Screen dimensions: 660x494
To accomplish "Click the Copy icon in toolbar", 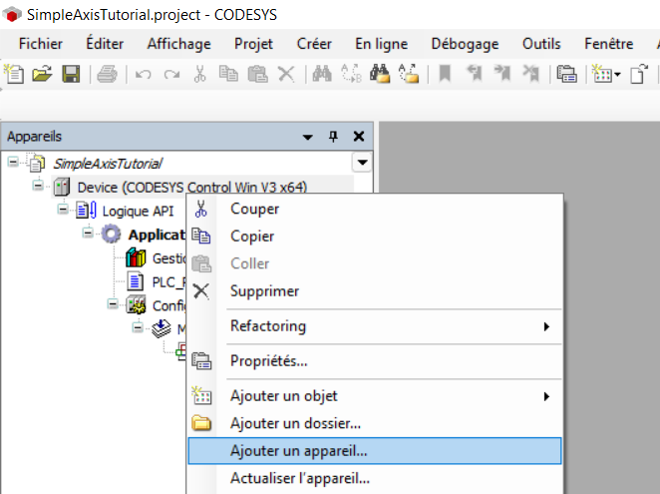I will tap(228, 74).
